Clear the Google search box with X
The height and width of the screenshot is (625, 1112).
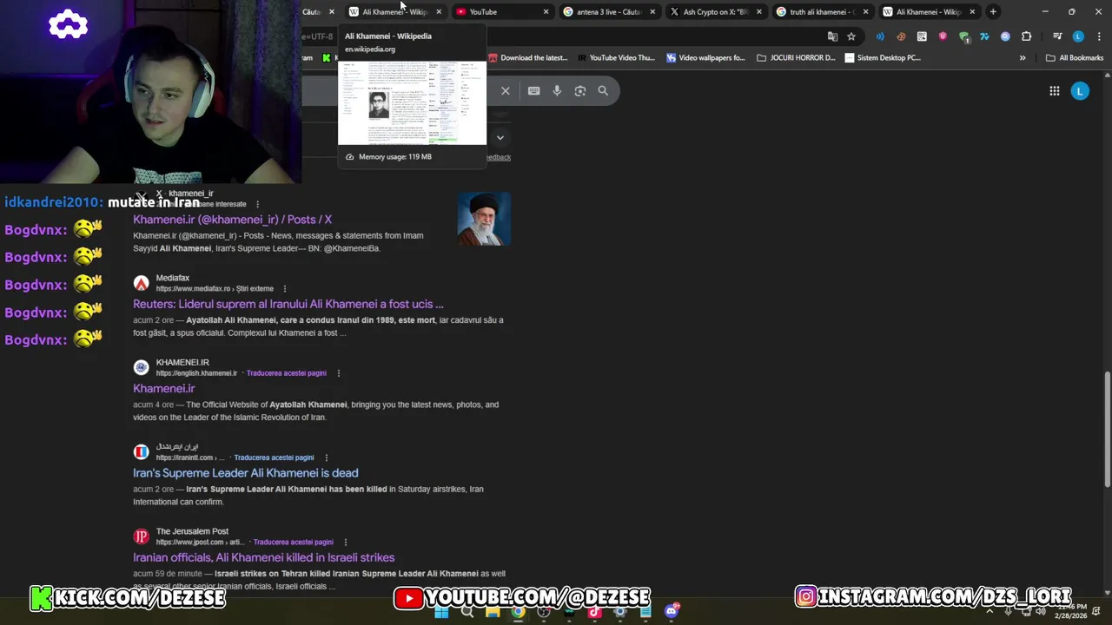(x=506, y=90)
